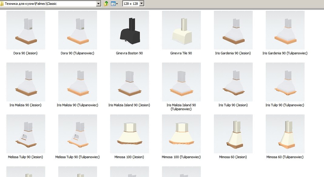The image size is (324, 177).
Task: Click the 'Ginevra Tile 90' label
Action: 181,53
